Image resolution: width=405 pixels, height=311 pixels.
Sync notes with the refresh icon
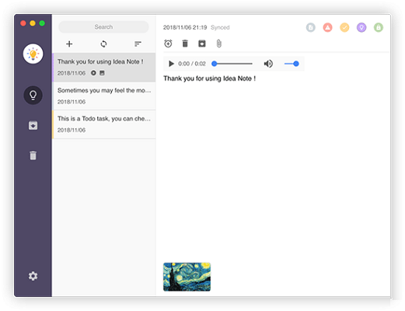(103, 44)
